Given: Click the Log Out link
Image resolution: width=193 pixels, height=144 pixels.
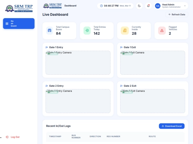Looking at the screenshot, I should click(13, 137).
